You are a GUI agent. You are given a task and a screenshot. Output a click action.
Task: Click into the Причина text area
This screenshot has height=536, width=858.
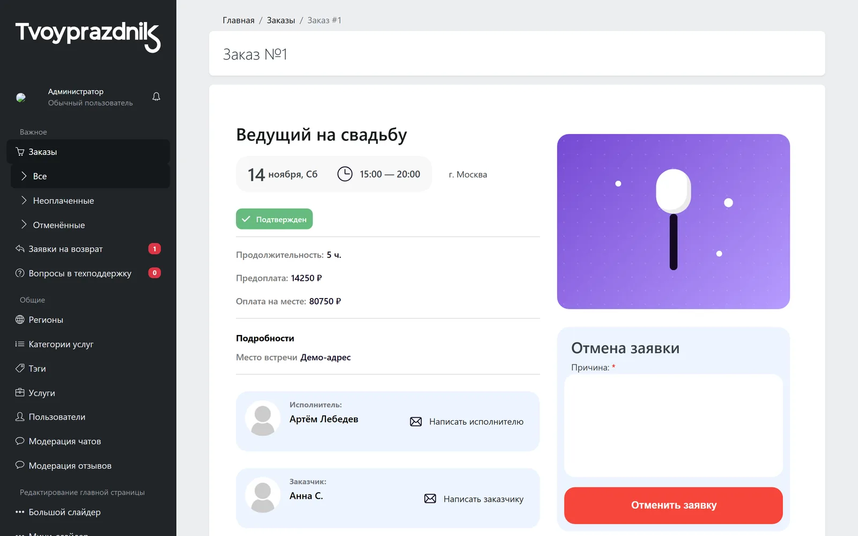[x=674, y=426]
